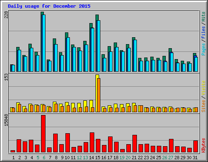Click the red KBytes bar for day 17
Viewport: 208px width, 162px height.
pos(110,145)
